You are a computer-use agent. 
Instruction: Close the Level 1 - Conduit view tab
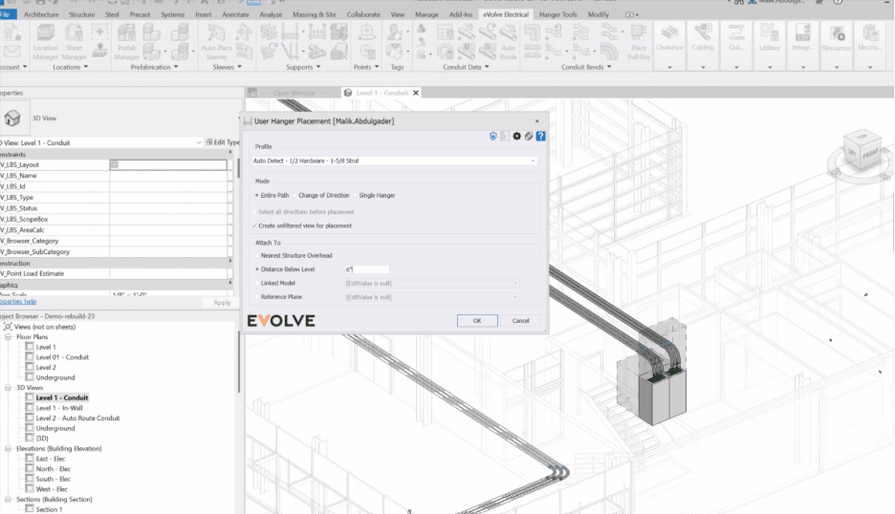[x=416, y=93]
